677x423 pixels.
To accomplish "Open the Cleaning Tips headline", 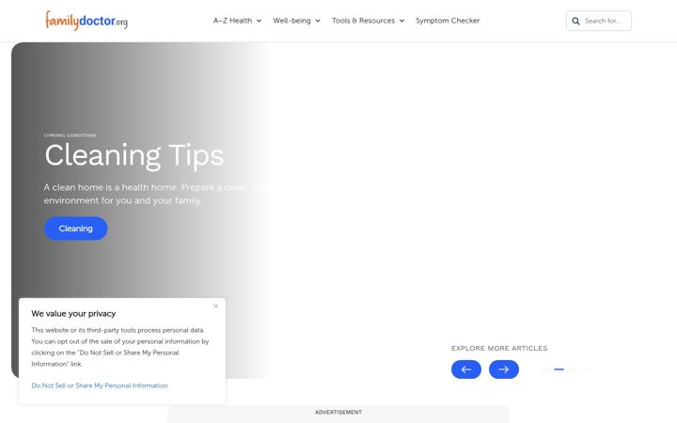I will 134,155.
